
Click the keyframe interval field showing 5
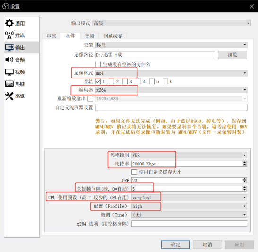click(x=189, y=189)
